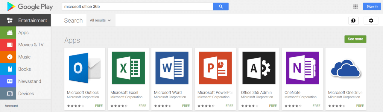Open the Google apps grid icon

pyautogui.click(x=355, y=7)
